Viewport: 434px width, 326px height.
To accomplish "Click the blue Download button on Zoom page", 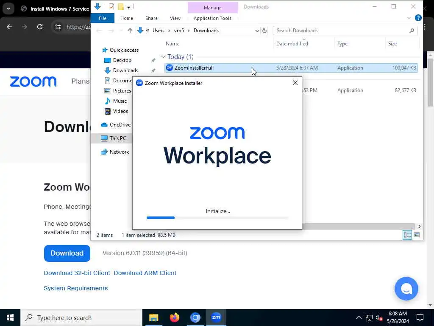I will tap(67, 253).
